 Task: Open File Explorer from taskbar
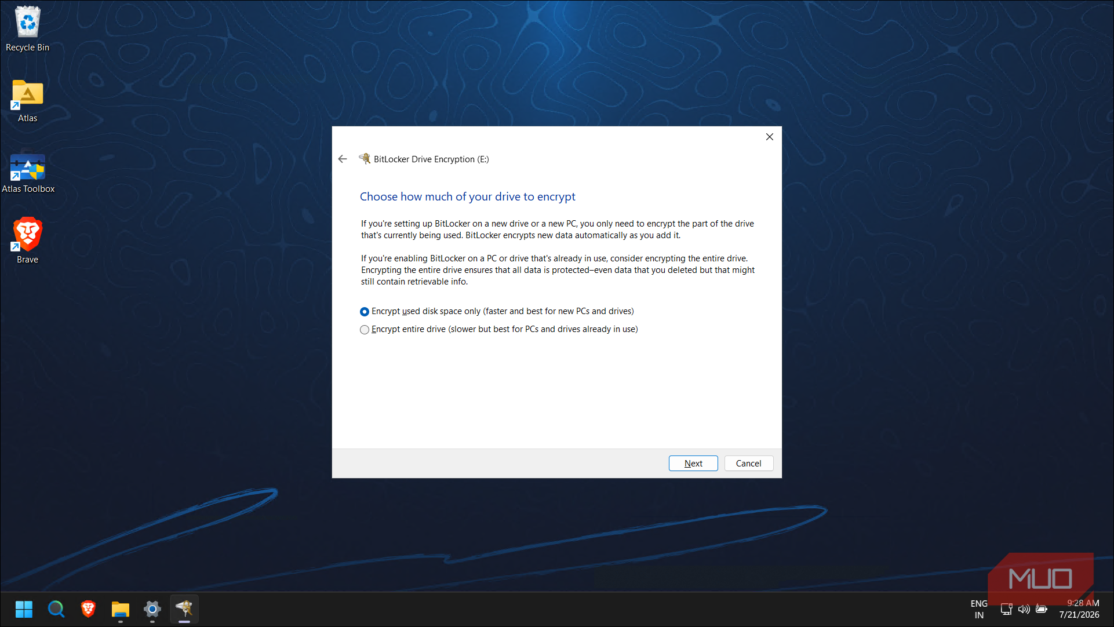tap(120, 609)
